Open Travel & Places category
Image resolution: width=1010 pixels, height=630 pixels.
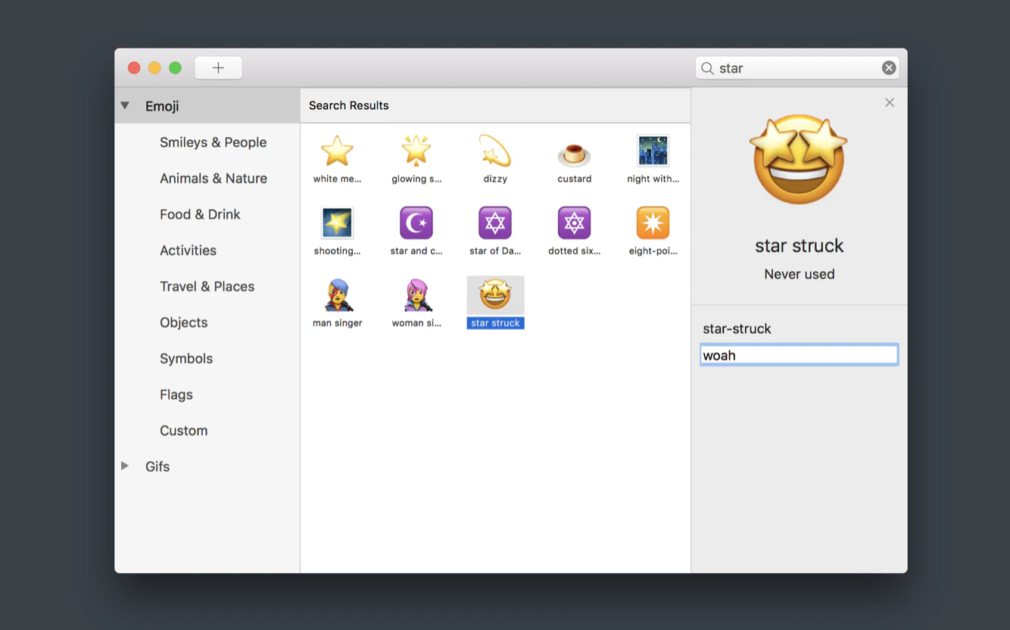coord(207,286)
